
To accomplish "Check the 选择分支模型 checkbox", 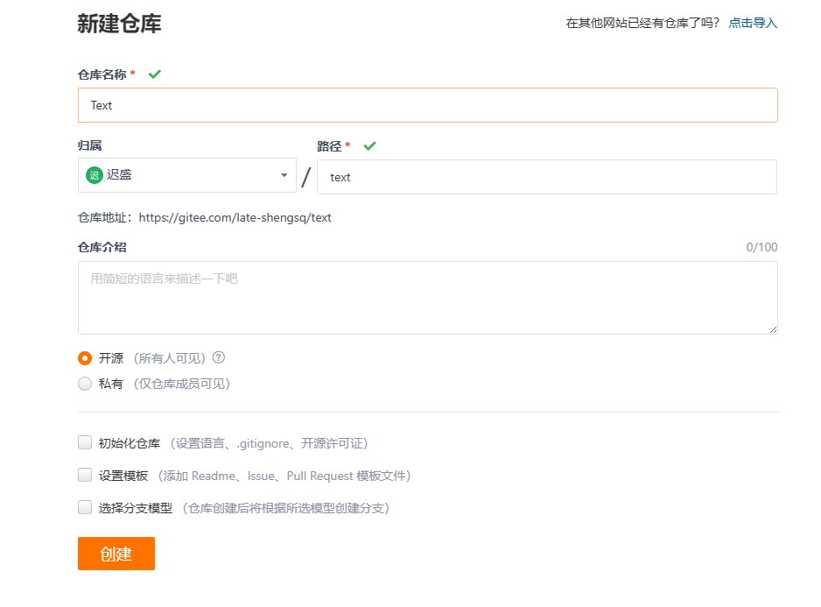I will [85, 508].
